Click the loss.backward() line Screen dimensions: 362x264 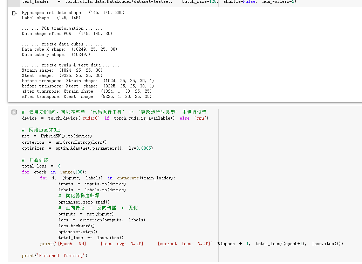click(77, 226)
